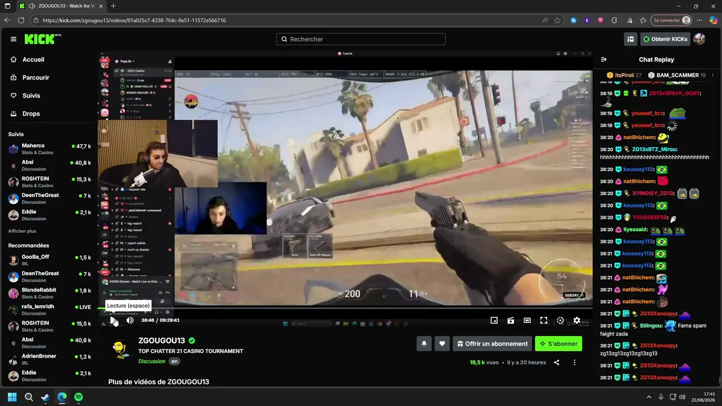
Task: Open GooBa_Off recommended channel
Action: [x=50, y=260]
